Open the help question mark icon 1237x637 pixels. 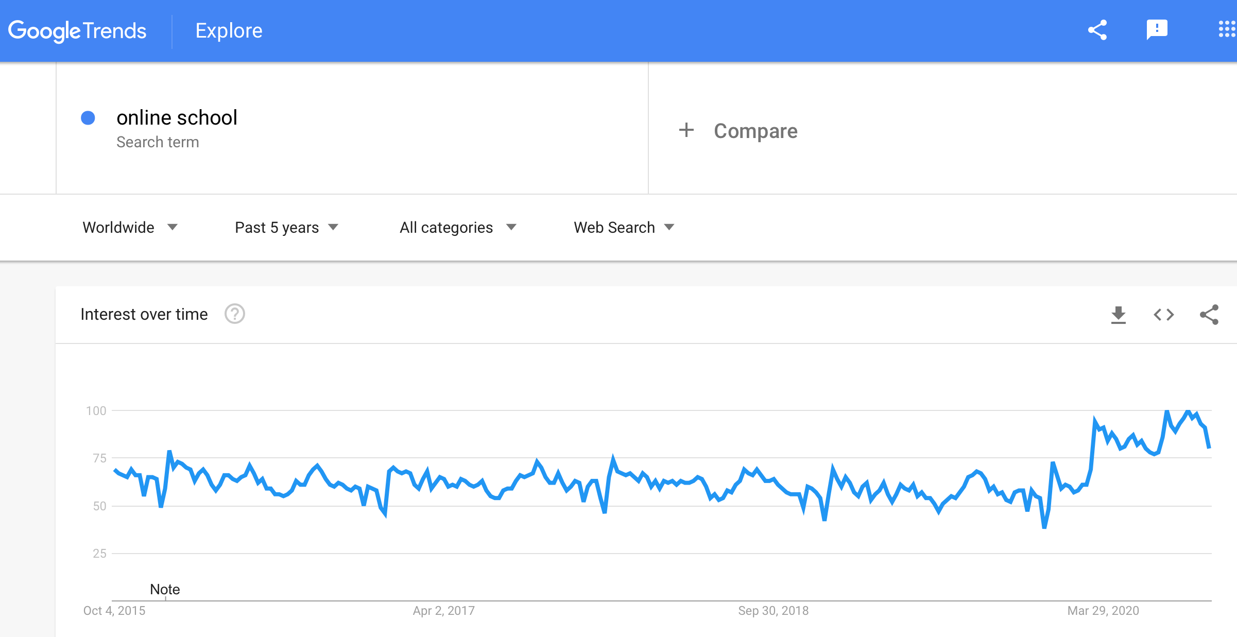coord(235,314)
